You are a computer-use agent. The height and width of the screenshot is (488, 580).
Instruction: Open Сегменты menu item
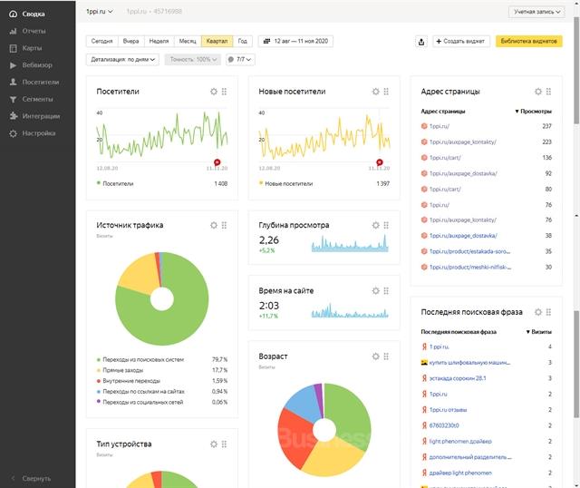point(39,99)
